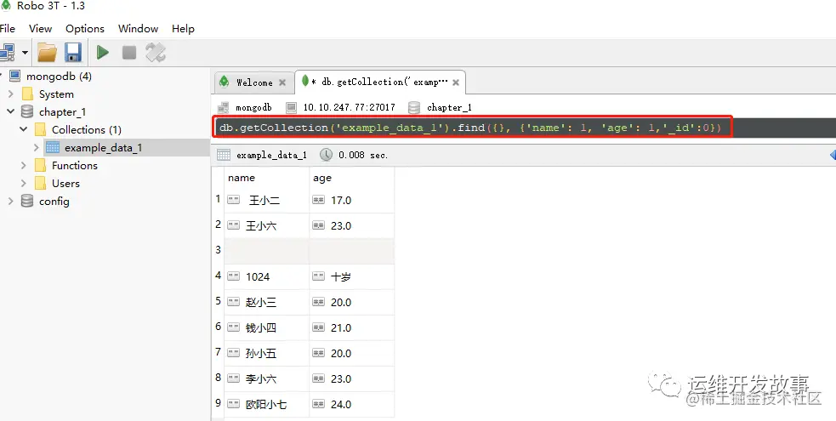Click the rotate output view icon
Image resolution: width=836 pixels, height=421 pixels.
(156, 53)
